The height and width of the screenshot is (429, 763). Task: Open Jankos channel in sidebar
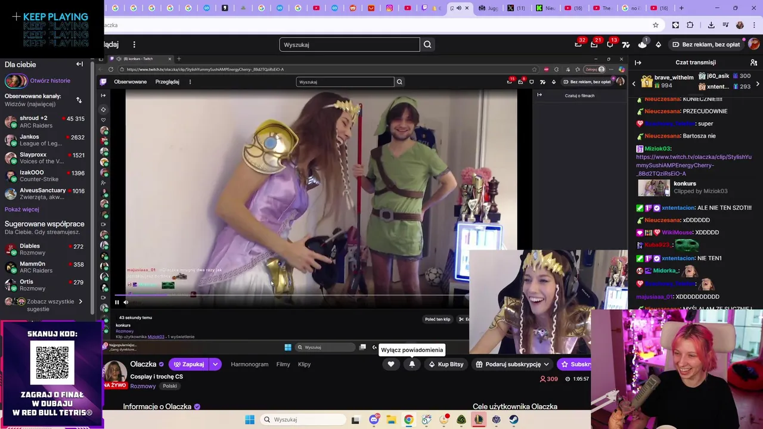(45, 140)
